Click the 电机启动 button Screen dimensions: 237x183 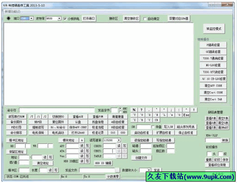58,132
